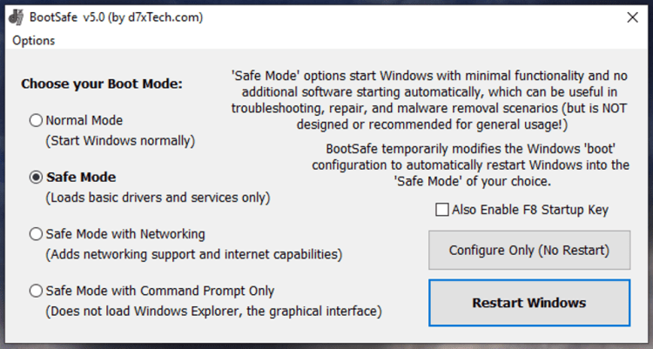Click the '(Start Windows normally)' description

[x=120, y=140]
